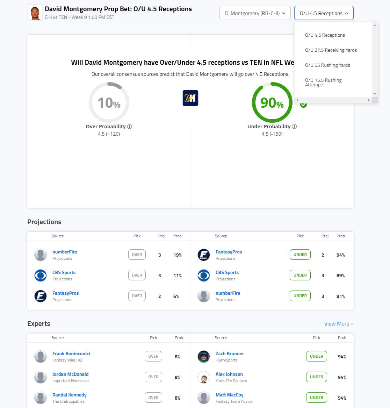Image resolution: width=390 pixels, height=408 pixels.
Task: Click UNDER pick button for CBS Sports
Action: [300, 275]
